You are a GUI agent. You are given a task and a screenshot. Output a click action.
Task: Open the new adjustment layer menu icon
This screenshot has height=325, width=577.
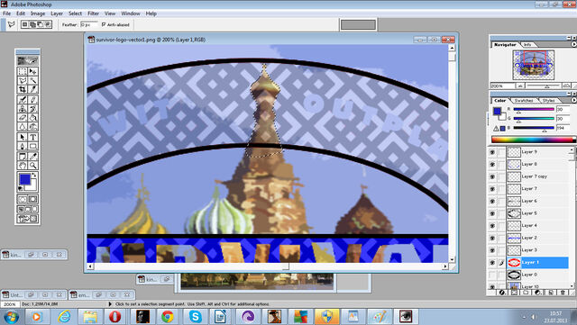(x=538, y=293)
